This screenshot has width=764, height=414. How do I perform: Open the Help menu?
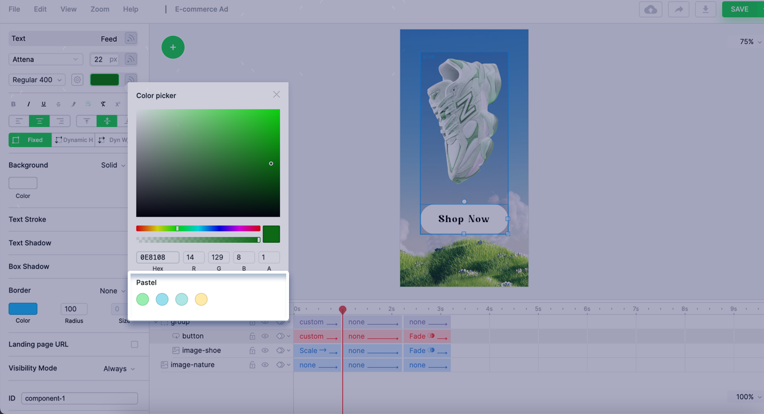coord(131,9)
